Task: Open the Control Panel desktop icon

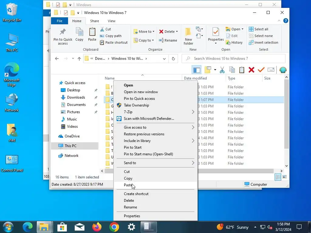Action: point(12,164)
